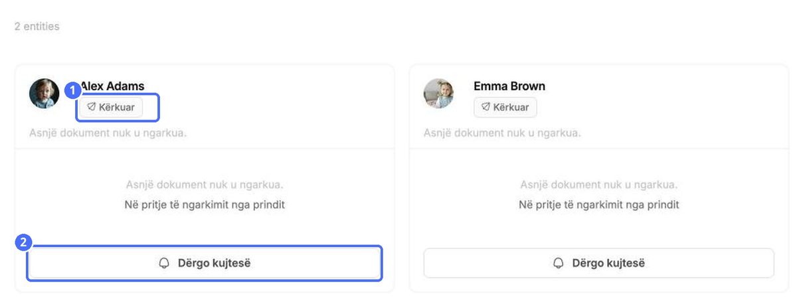Open Alex Adams' profile photo
This screenshot has height=304, width=797.
click(x=44, y=94)
